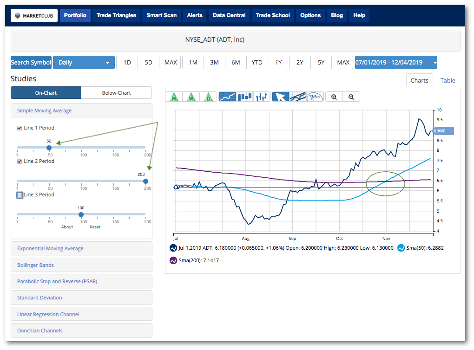Switch to candlestick chart type
The height and width of the screenshot is (350, 474).
click(244, 97)
